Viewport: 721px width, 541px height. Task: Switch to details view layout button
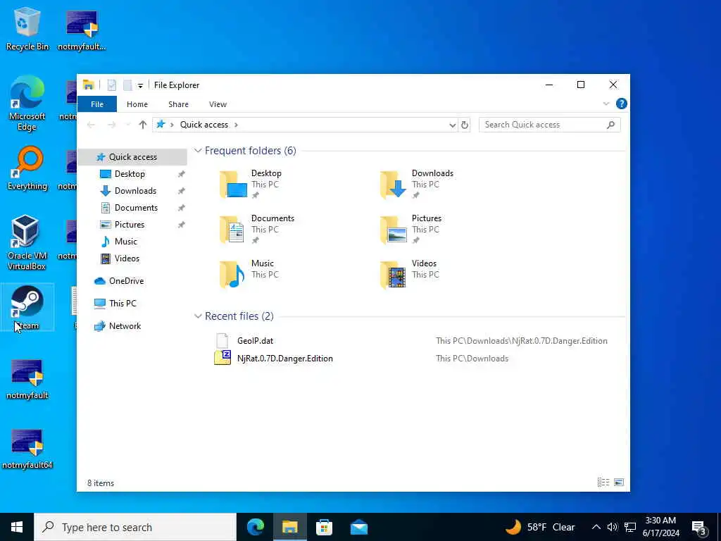pyautogui.click(x=603, y=482)
